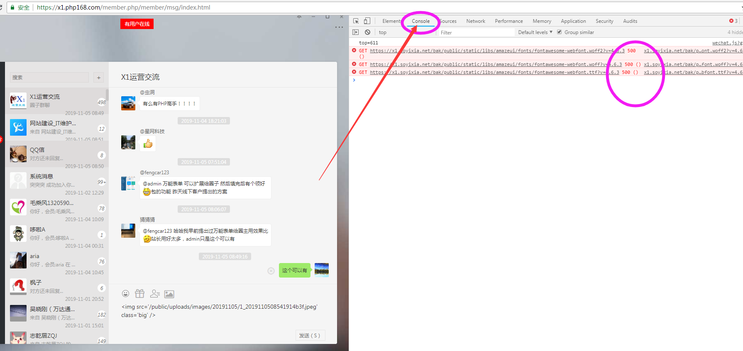Toggle the Group similar checkbox
743x351 pixels.
[x=560, y=32]
